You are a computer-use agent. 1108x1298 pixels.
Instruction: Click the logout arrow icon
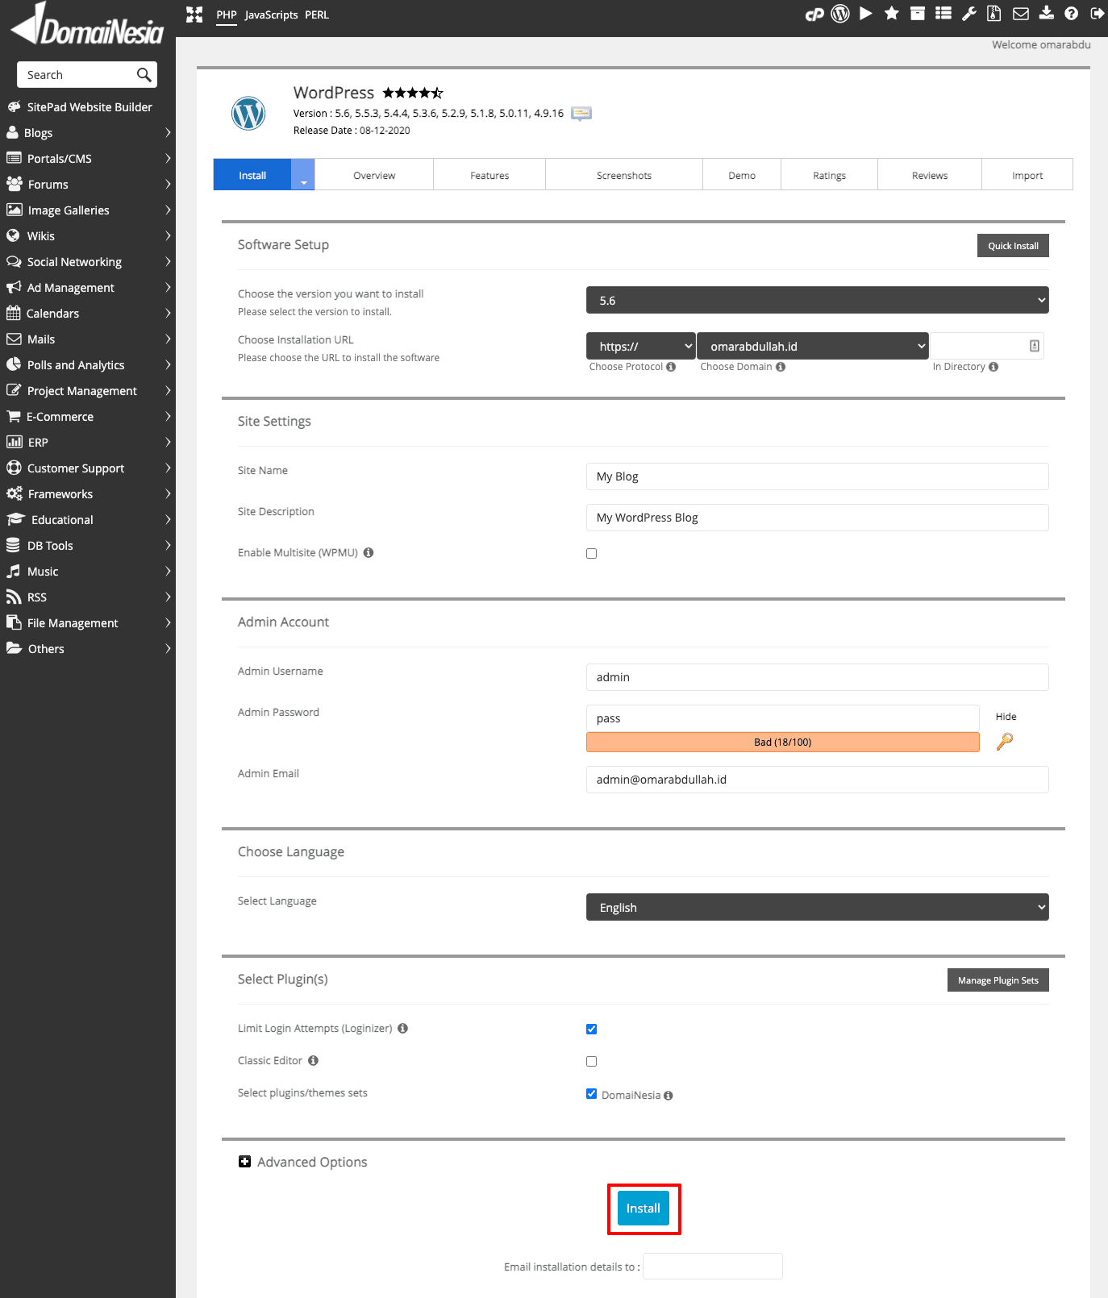1097,14
